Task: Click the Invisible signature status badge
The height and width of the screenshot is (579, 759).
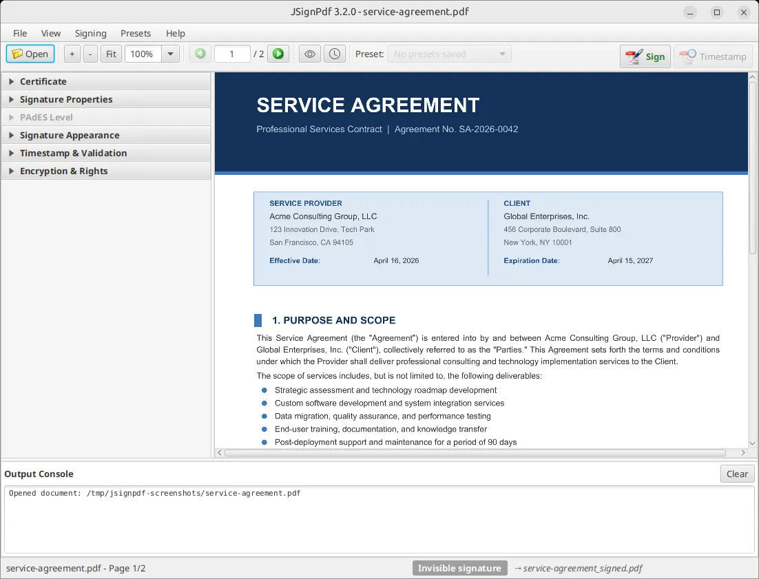Action: point(459,568)
